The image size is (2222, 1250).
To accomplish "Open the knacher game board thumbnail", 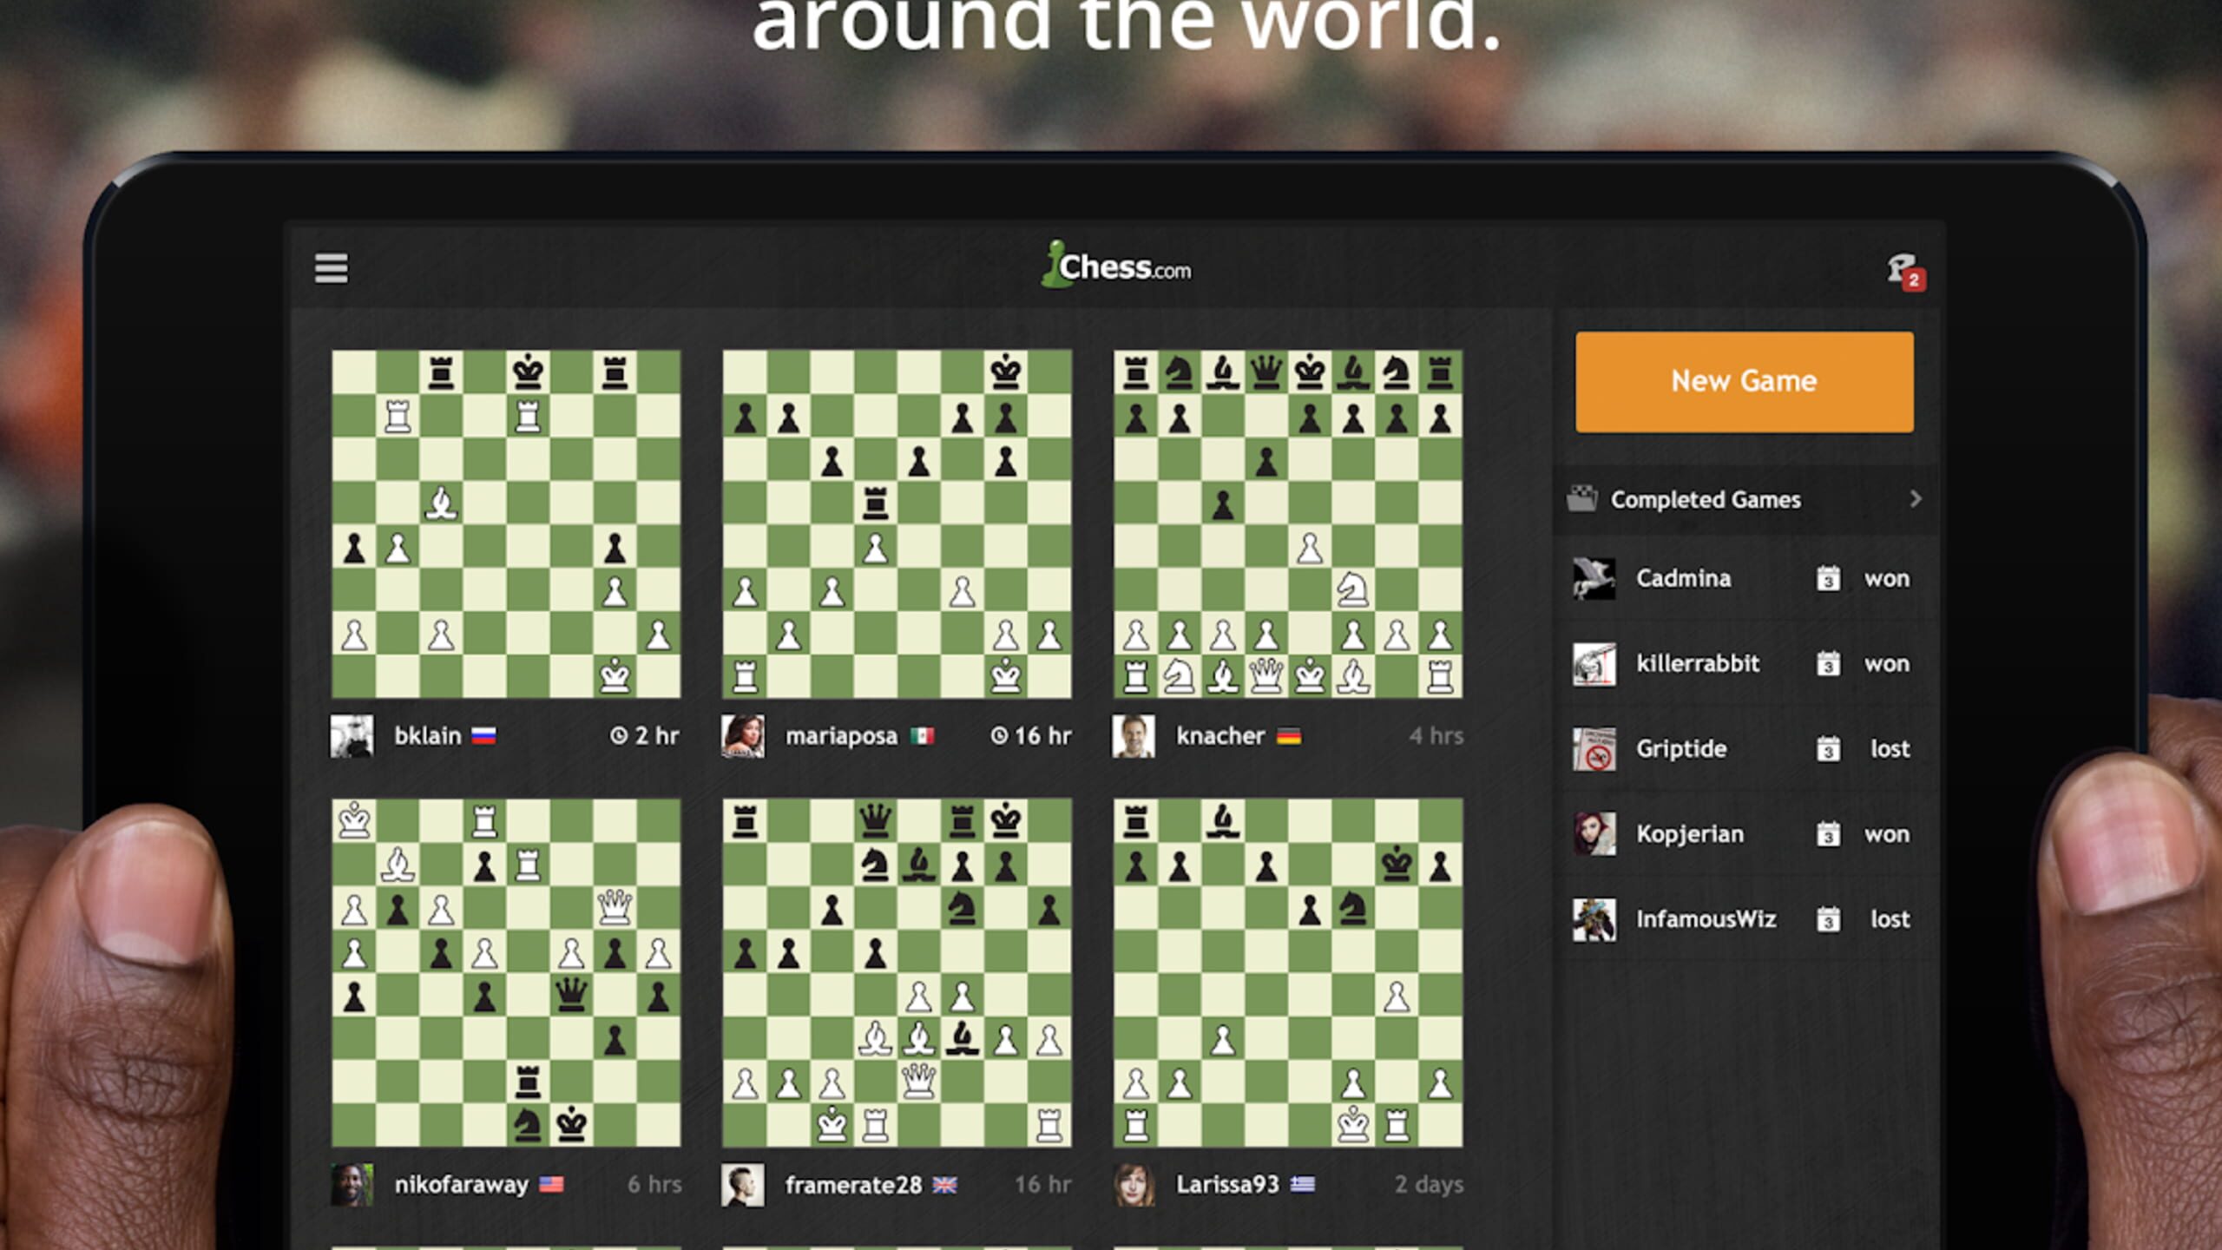I will [x=1288, y=524].
